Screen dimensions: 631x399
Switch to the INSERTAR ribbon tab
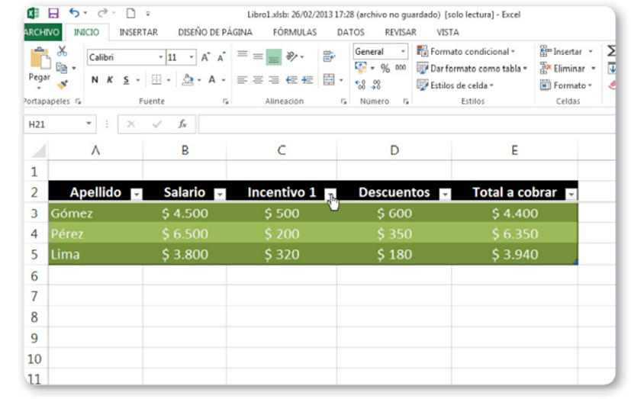click(x=138, y=32)
